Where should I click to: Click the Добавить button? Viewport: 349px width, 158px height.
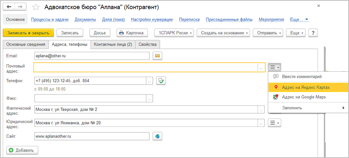[x=23, y=150]
